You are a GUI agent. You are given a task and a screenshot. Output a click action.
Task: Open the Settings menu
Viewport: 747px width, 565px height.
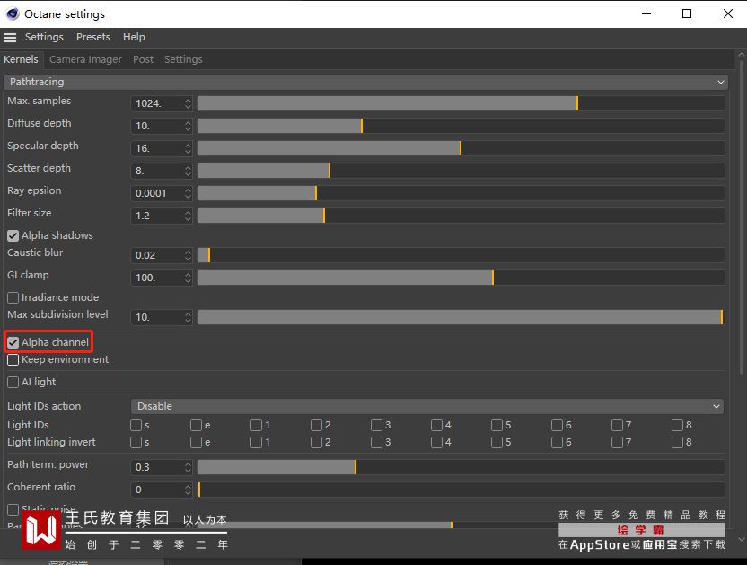(x=44, y=37)
